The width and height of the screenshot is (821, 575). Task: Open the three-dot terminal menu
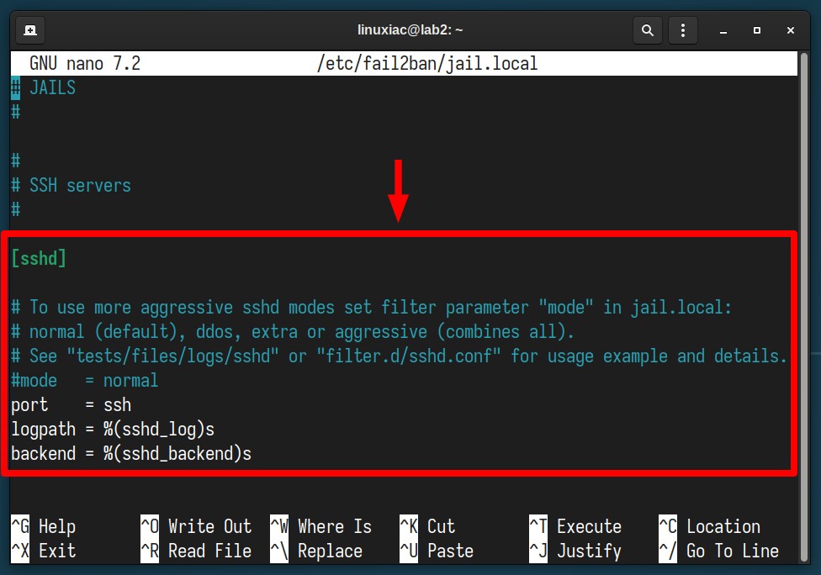coord(683,30)
